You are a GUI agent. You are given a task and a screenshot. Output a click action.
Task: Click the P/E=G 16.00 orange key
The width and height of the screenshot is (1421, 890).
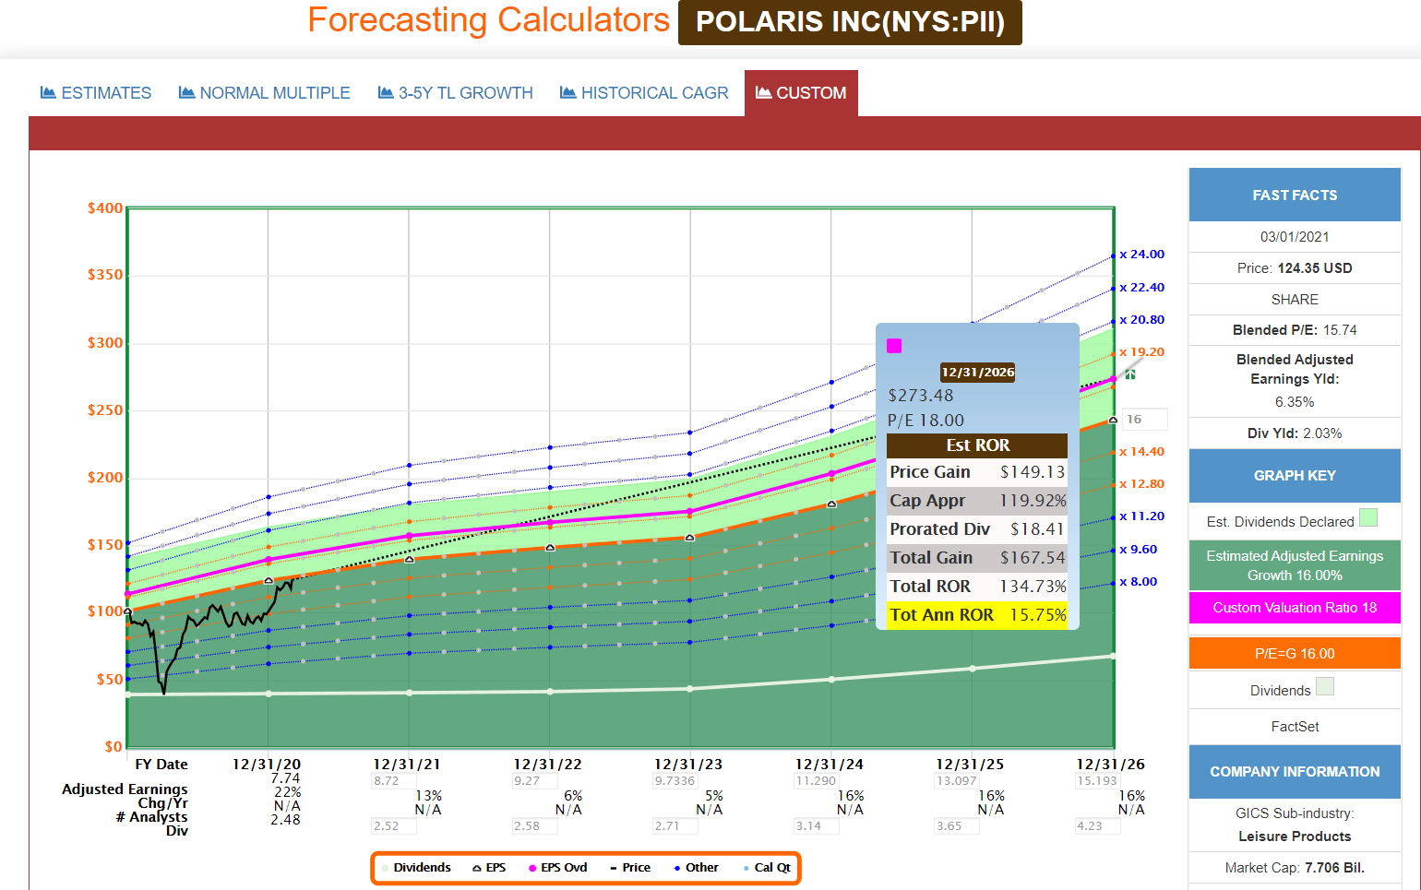[1295, 653]
